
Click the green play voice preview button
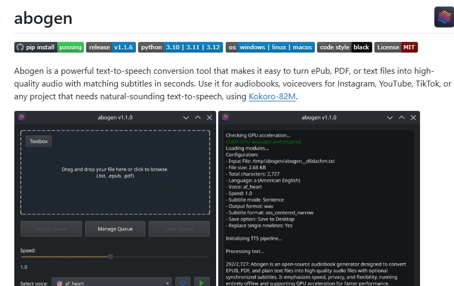coord(202,283)
